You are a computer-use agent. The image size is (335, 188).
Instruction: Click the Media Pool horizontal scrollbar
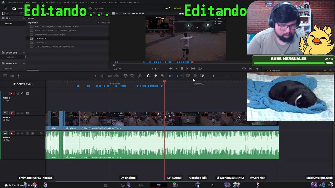coord(33,70)
